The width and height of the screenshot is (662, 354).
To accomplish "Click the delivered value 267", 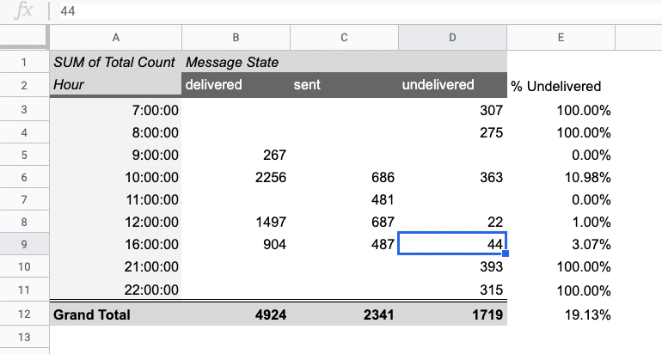I will (x=236, y=155).
